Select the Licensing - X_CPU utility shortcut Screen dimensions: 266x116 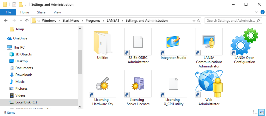[173, 84]
